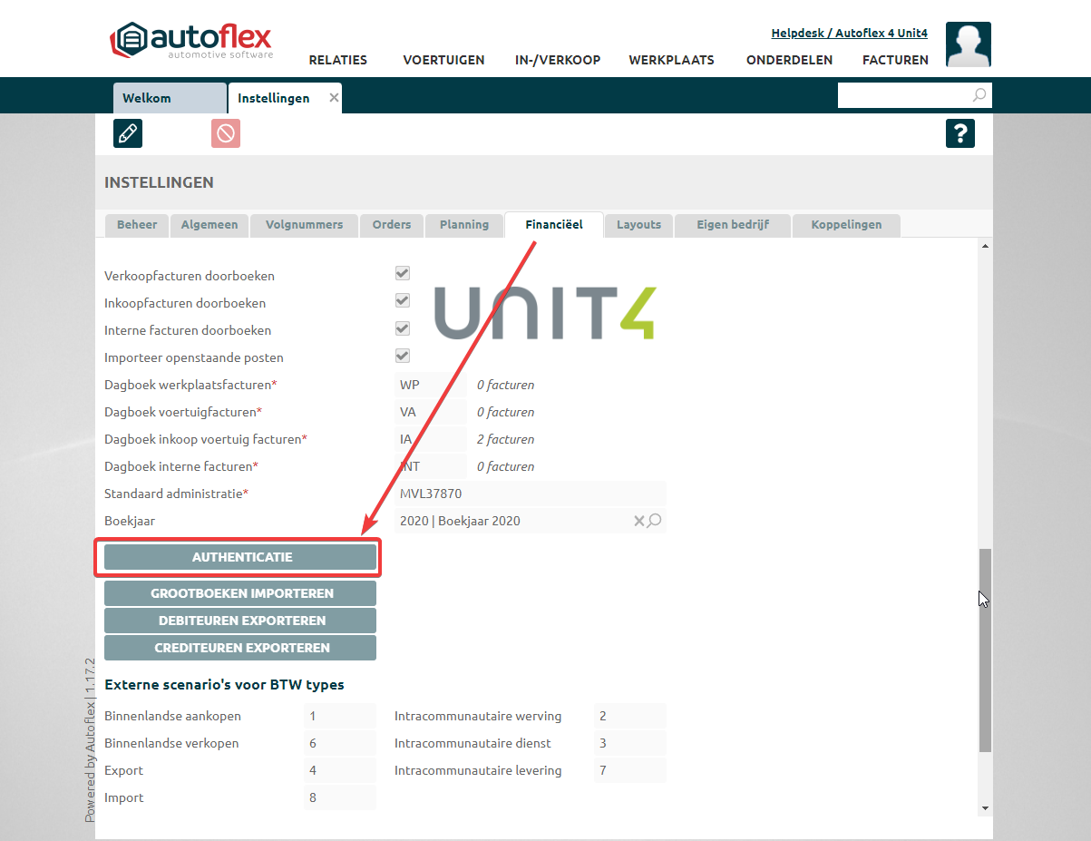
Task: Open the Voertuigen menu
Action: (x=443, y=60)
